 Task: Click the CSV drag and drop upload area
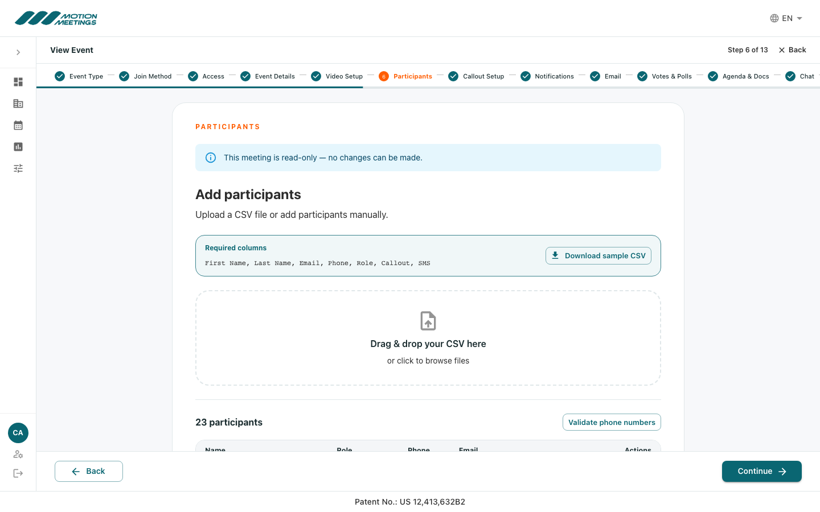click(x=428, y=338)
